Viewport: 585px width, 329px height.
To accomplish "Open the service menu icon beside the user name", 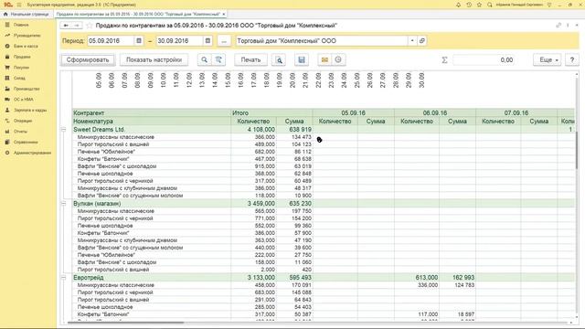I will (x=549, y=5).
